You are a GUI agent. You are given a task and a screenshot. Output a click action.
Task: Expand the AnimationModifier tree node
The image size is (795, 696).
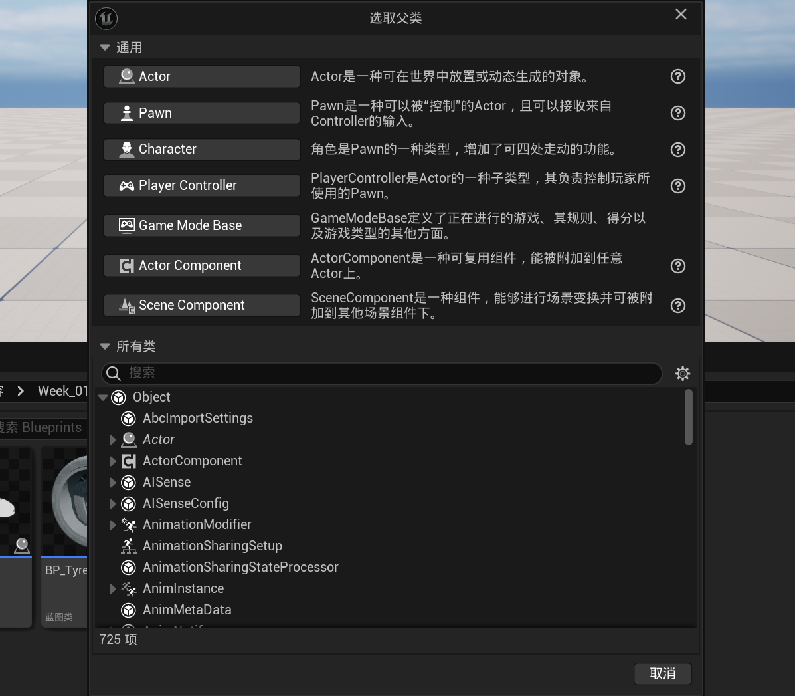coord(113,525)
